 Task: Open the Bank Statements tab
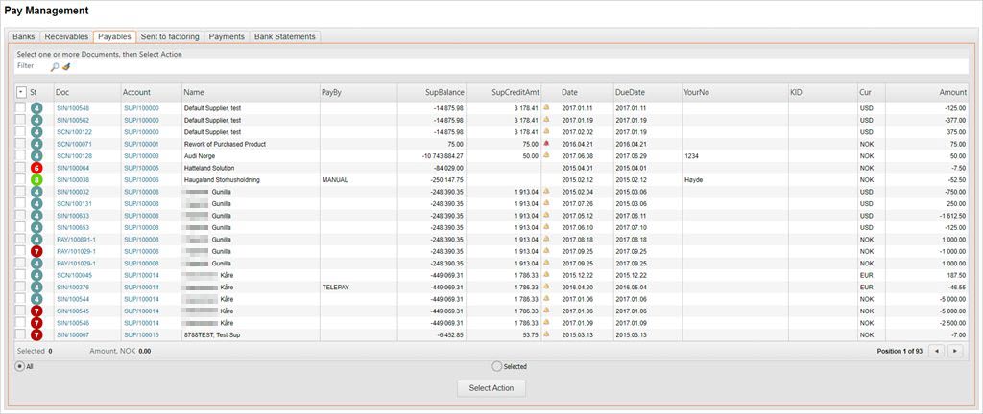point(283,36)
